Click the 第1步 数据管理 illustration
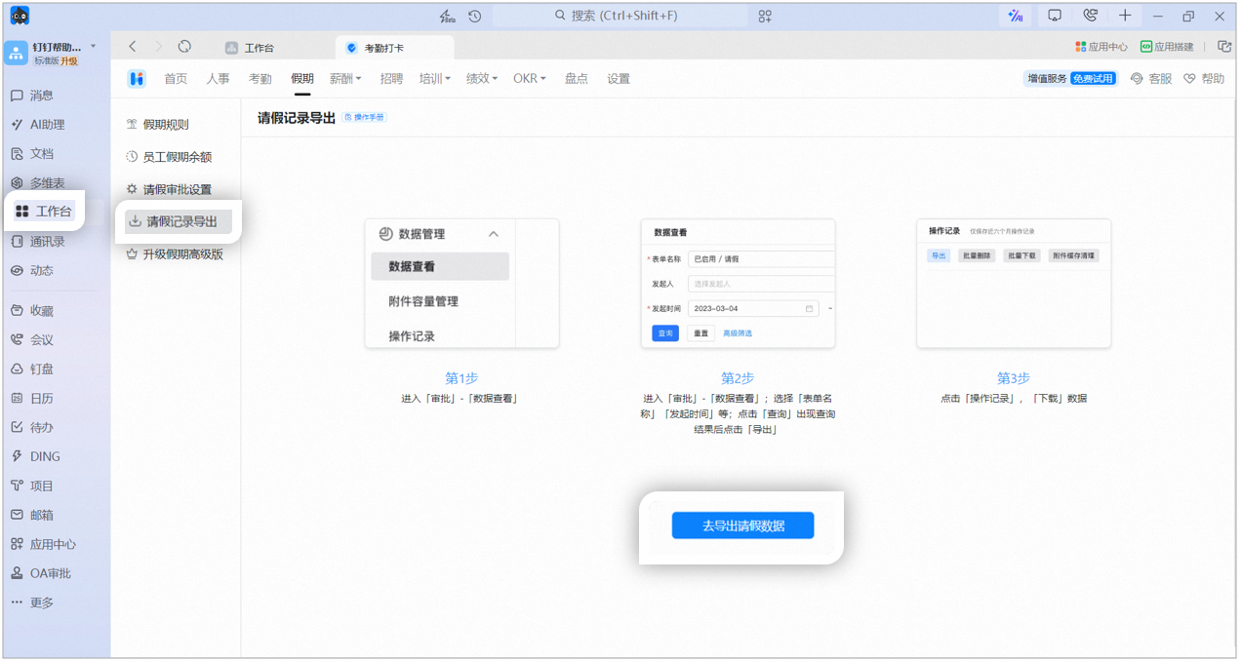 (461, 283)
